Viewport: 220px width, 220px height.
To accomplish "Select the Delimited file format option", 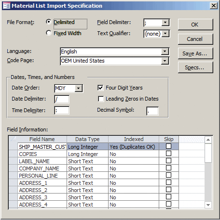I will 49,22.
